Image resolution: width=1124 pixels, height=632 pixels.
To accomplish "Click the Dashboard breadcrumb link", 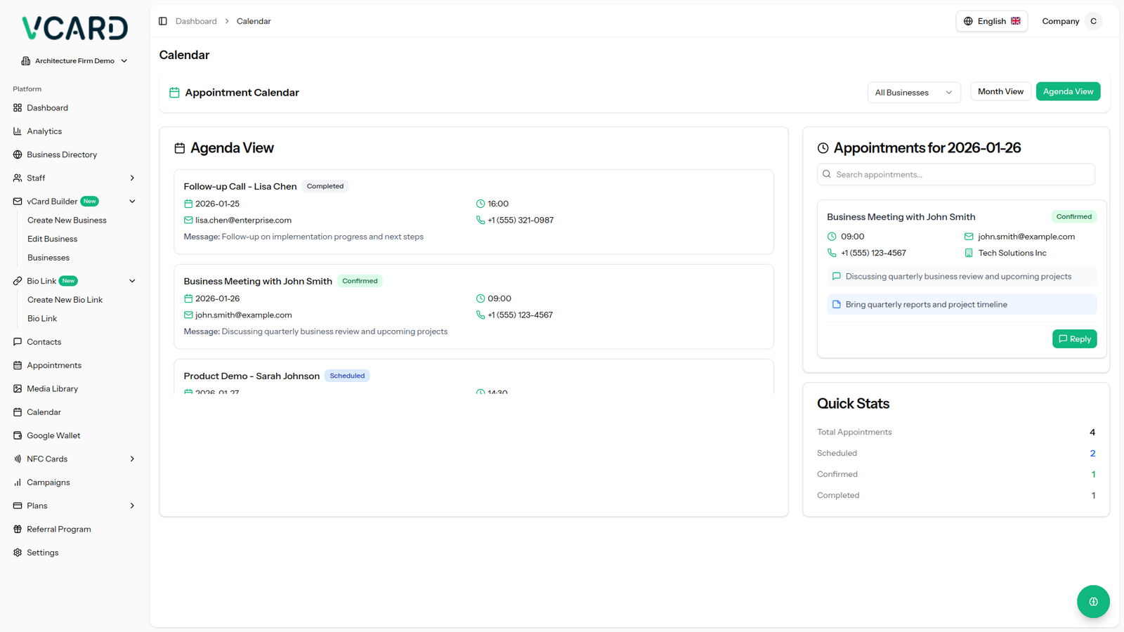I will 196,21.
